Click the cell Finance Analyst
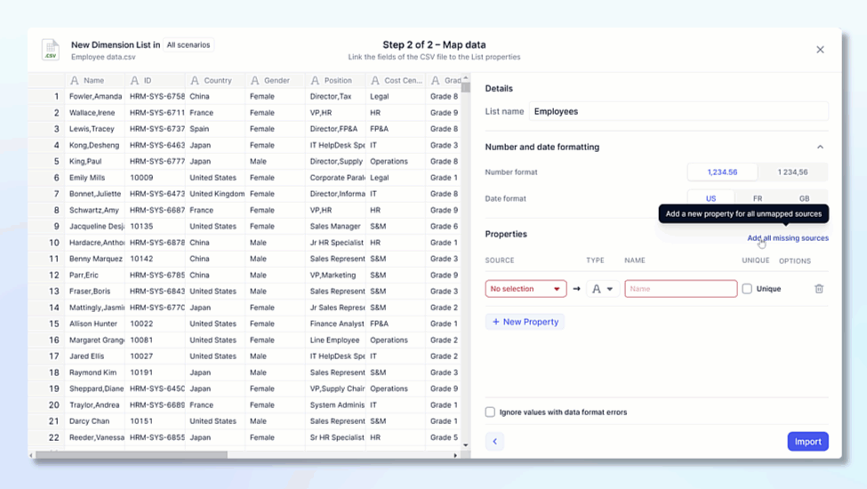 coord(337,324)
